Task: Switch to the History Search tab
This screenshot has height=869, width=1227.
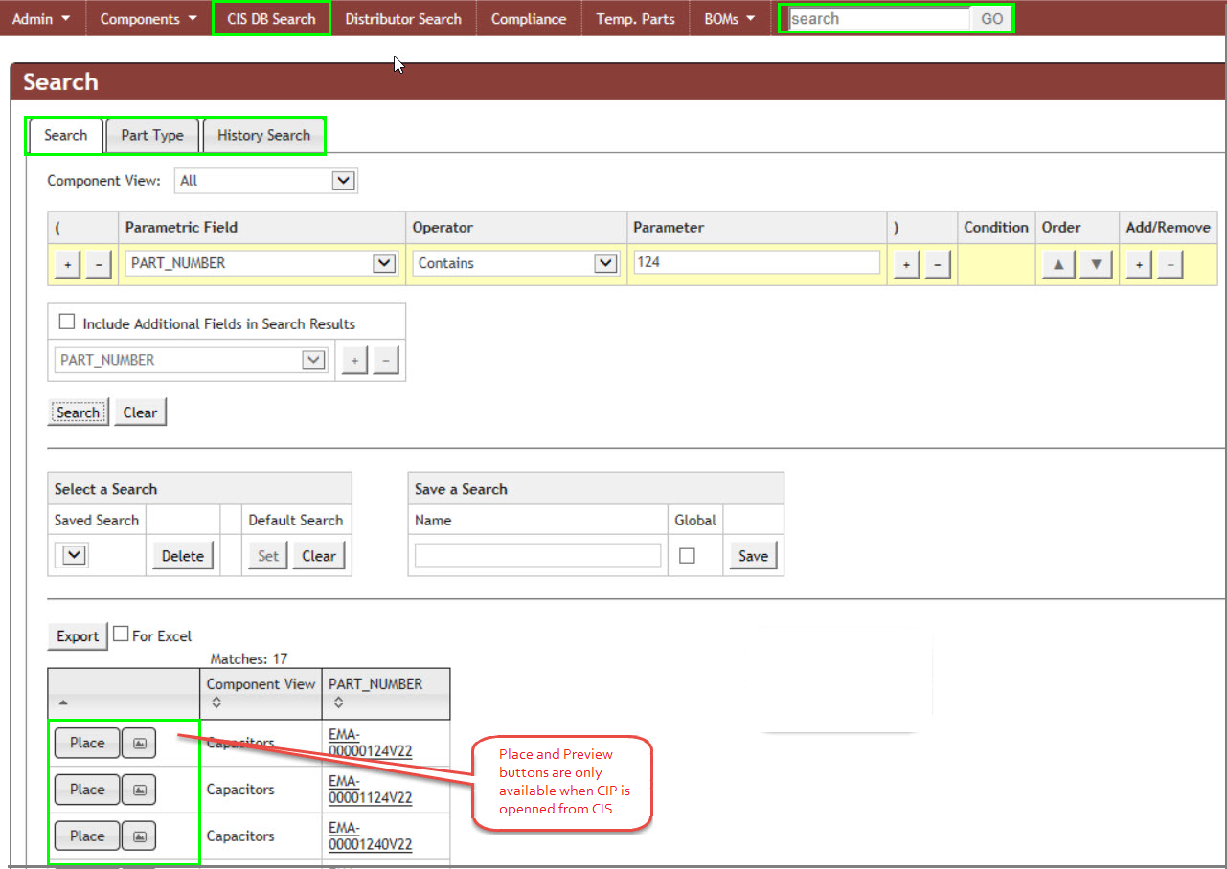Action: point(263,135)
